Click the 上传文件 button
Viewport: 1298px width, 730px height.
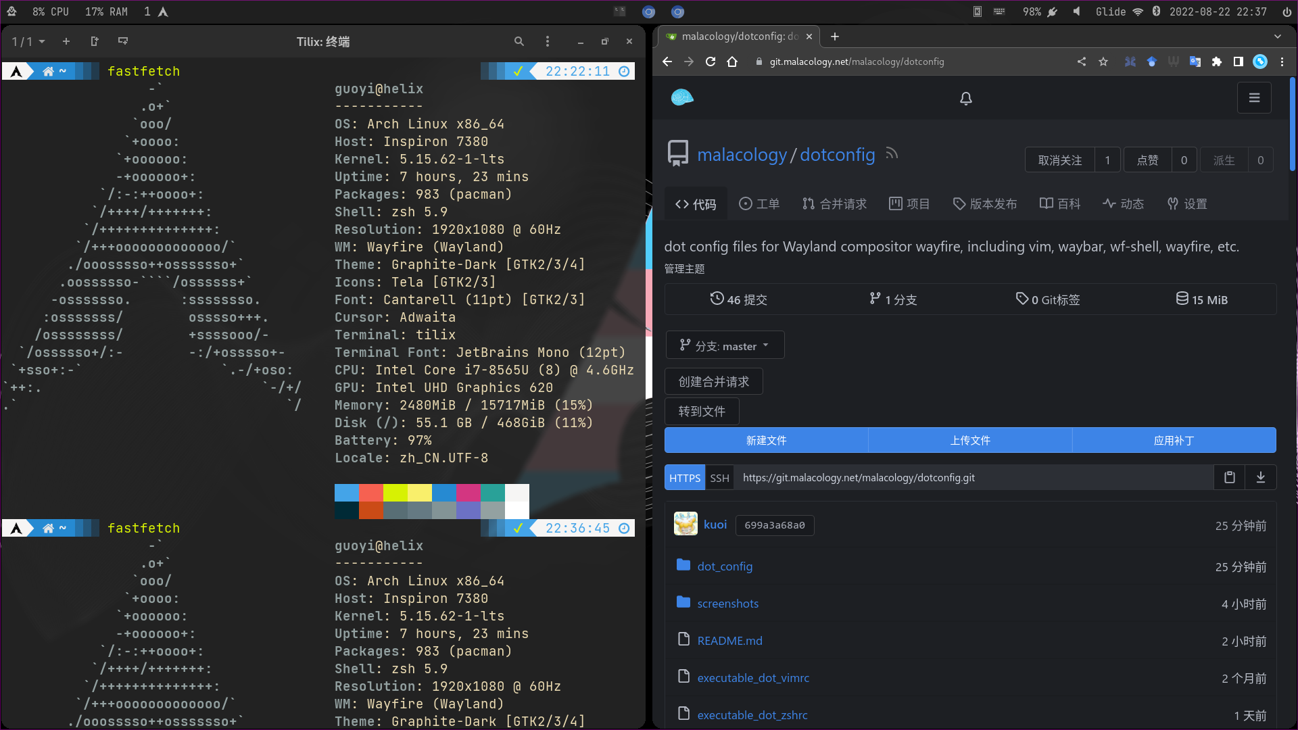[970, 441]
